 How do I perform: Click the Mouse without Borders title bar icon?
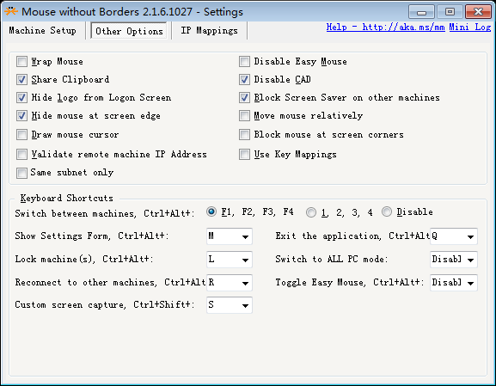point(11,11)
